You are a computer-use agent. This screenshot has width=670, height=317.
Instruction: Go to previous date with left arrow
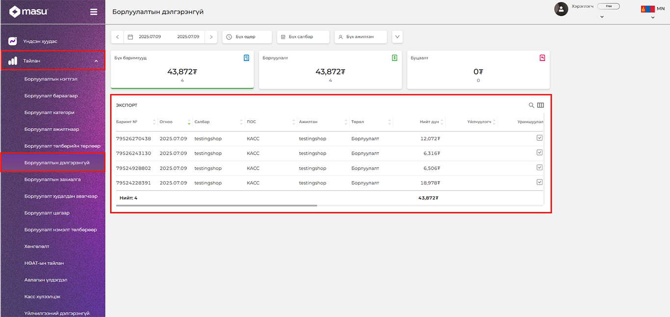[x=118, y=37]
